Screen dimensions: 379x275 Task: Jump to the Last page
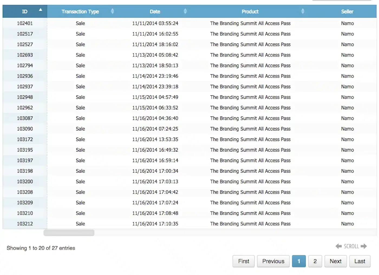tap(360, 261)
